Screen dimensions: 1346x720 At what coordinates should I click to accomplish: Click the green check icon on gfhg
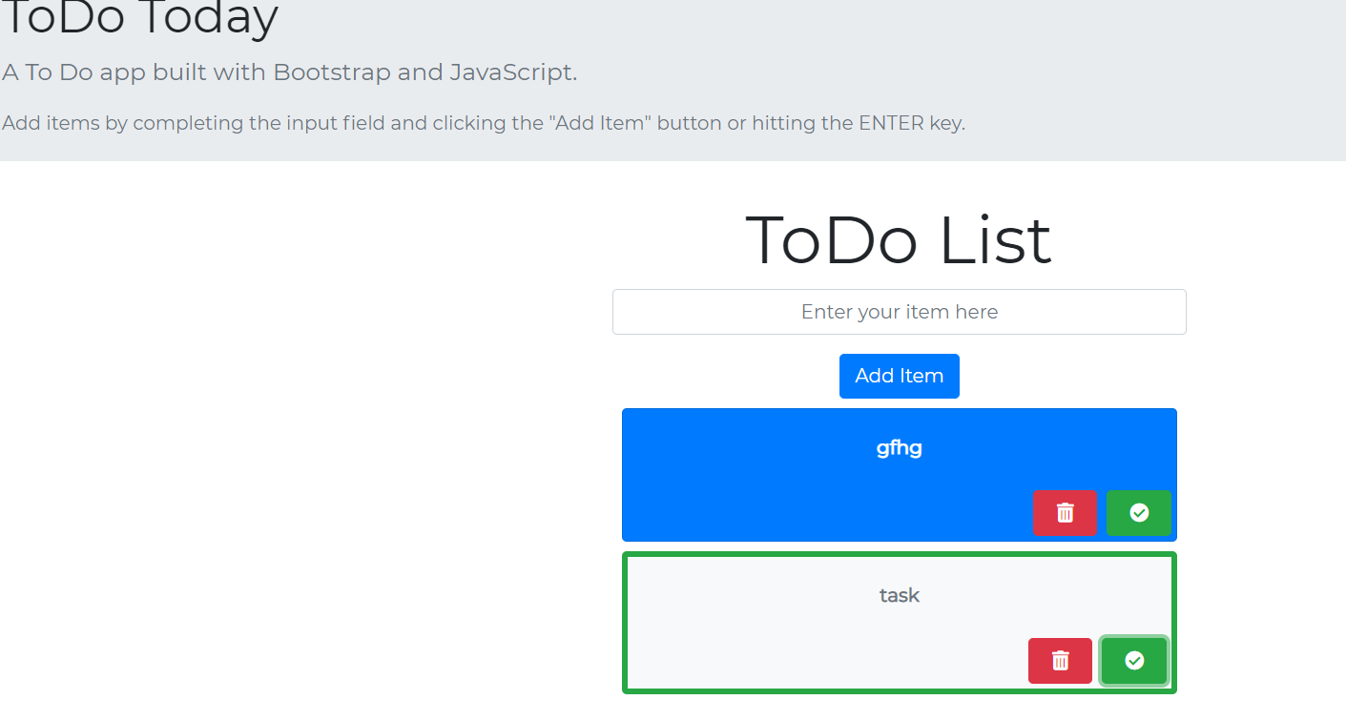(1138, 512)
